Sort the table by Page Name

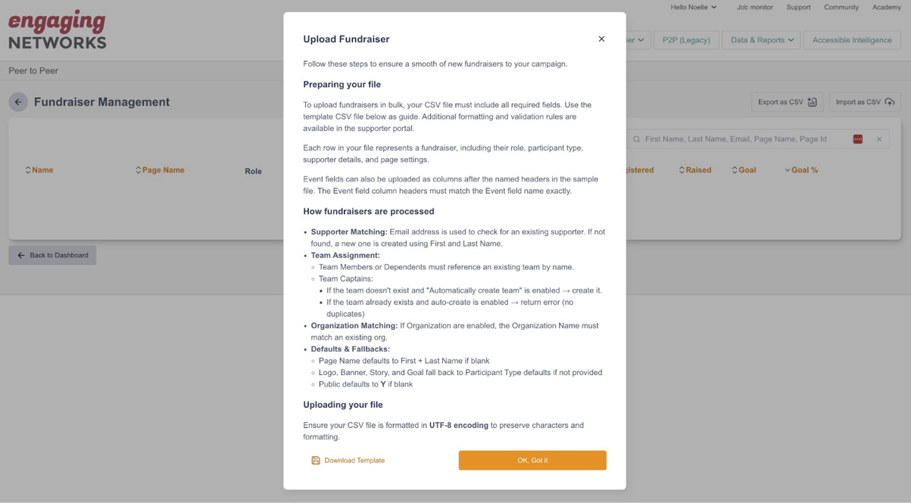160,170
